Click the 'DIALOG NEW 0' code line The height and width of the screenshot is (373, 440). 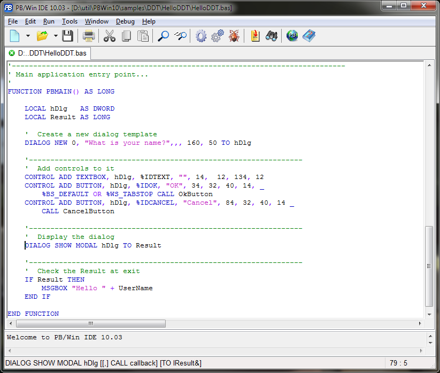click(138, 143)
